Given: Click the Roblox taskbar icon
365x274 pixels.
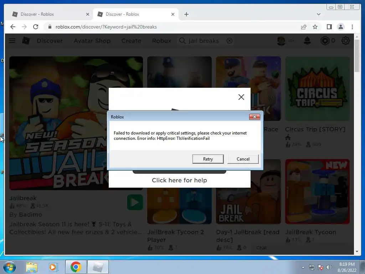Looking at the screenshot, I should click(98, 267).
